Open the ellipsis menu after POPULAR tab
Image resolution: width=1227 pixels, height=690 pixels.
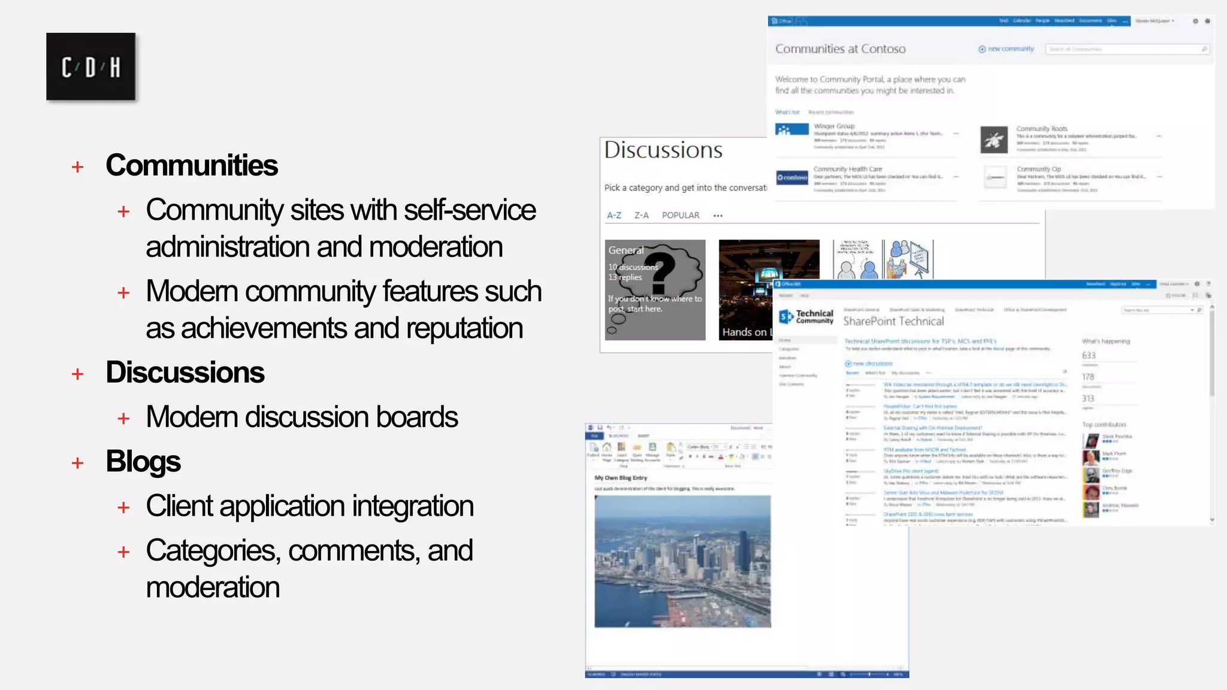(718, 216)
